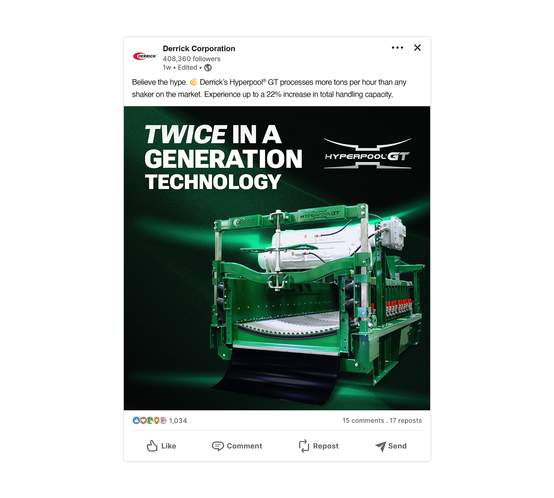Click the Derrick company logo avatar
The width and height of the screenshot is (554, 498).
tap(145, 56)
